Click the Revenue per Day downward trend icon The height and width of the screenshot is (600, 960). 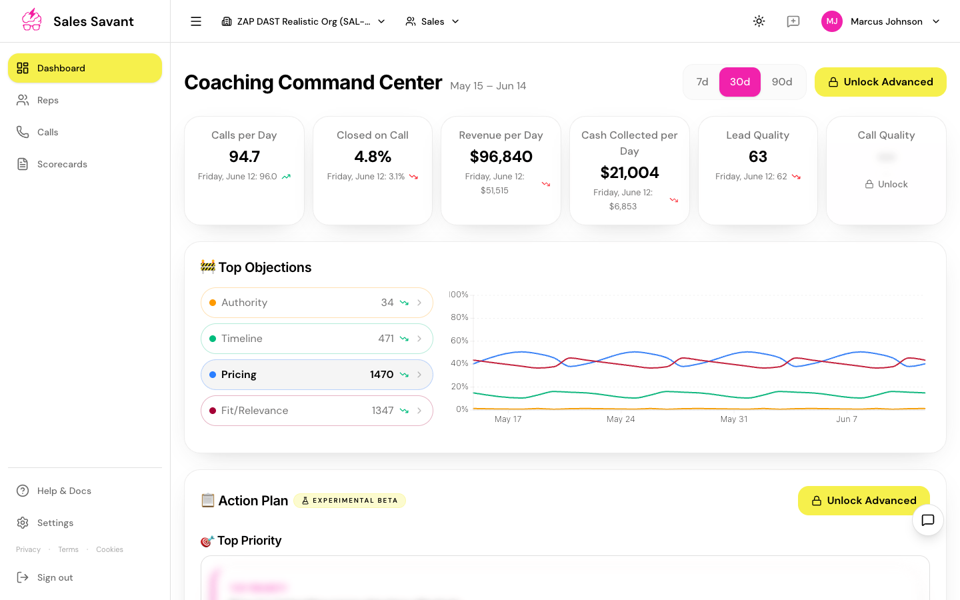point(546,184)
